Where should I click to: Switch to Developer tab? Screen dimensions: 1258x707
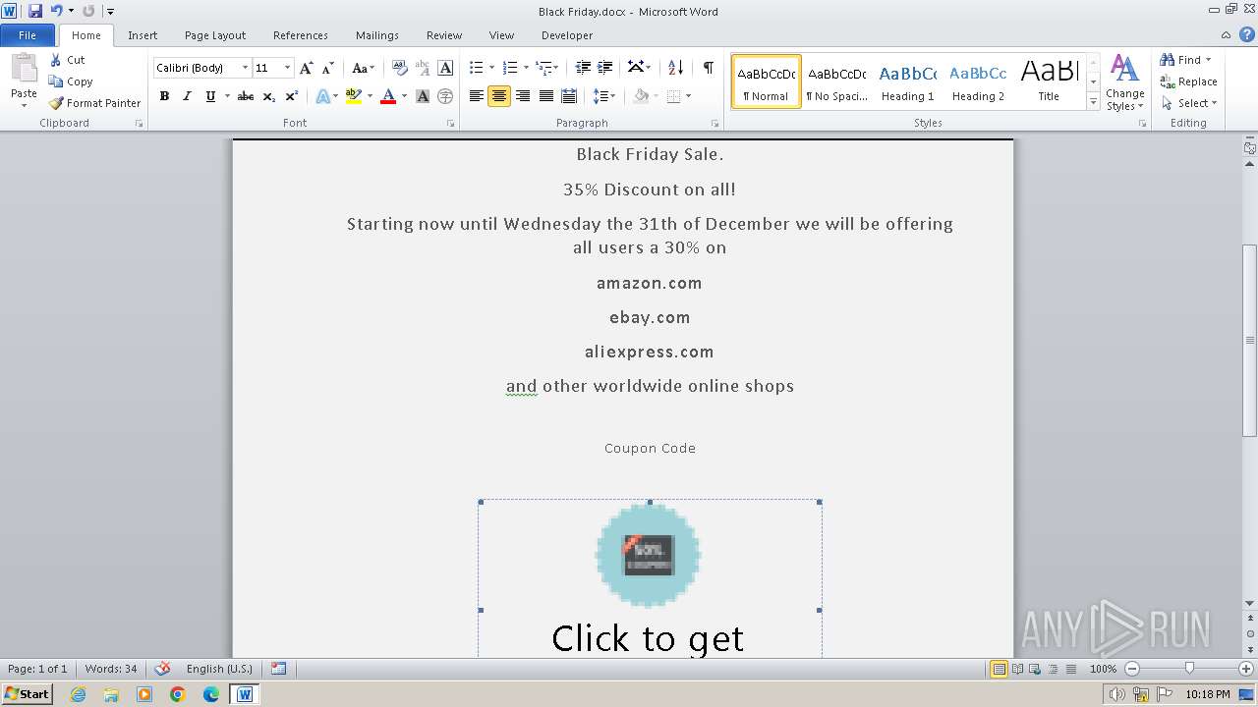click(567, 35)
